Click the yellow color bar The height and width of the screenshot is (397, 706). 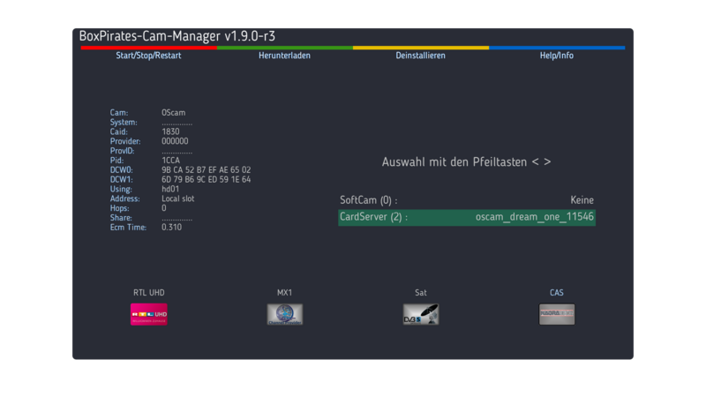(420, 48)
